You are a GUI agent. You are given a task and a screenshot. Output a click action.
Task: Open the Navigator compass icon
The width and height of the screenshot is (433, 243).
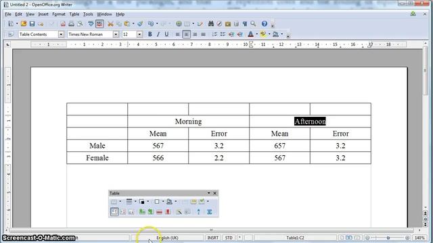[x=219, y=24]
